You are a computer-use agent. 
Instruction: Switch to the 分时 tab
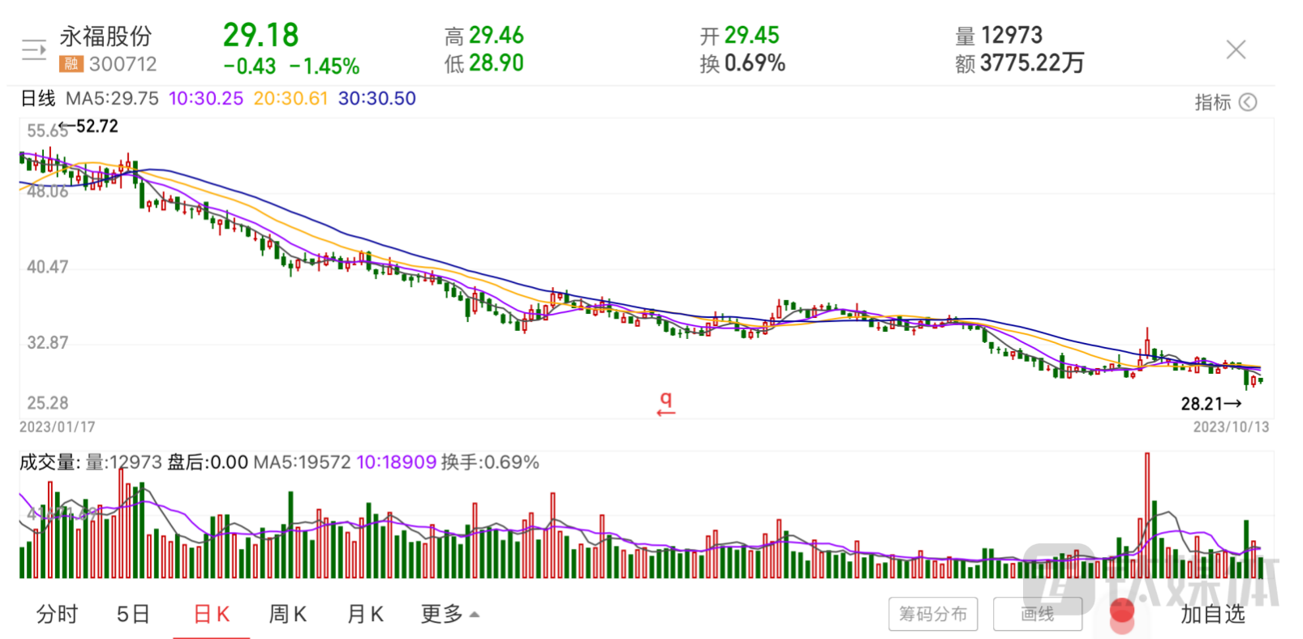(57, 614)
